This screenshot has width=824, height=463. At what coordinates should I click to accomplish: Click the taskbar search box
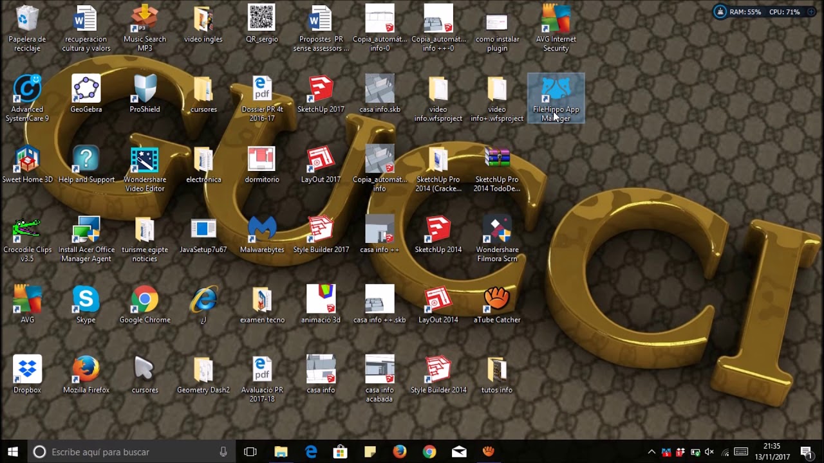[131, 451]
